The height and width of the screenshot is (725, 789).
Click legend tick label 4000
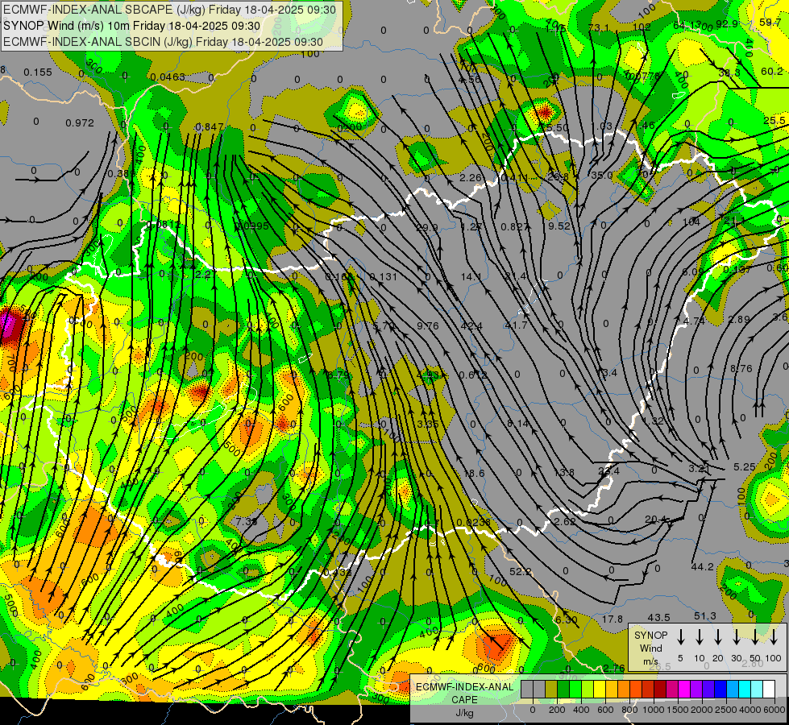[750, 710]
